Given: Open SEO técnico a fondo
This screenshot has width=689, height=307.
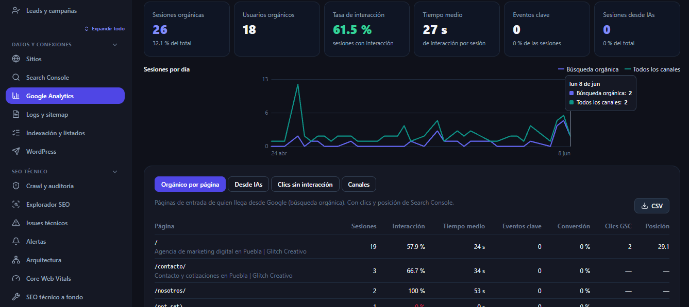Looking at the screenshot, I should [x=65, y=297].
